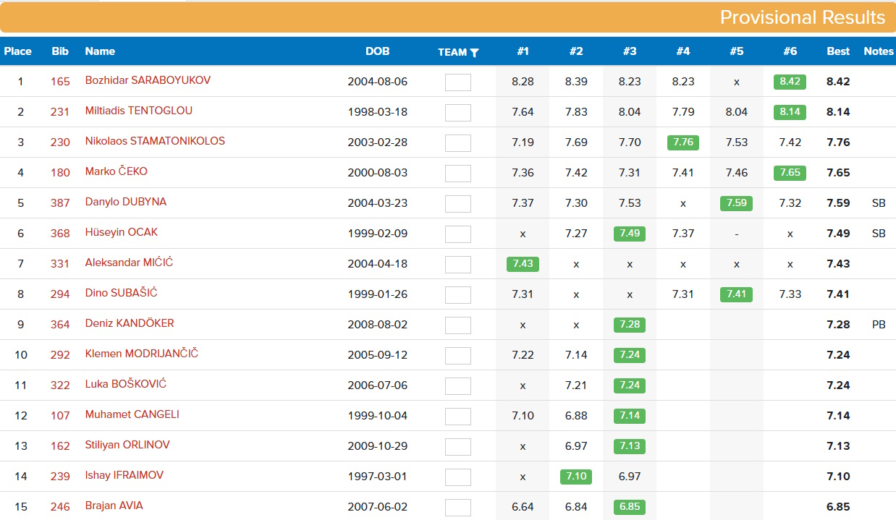This screenshot has height=520, width=896.
Task: Open Klemen MODRIJANČIČ's athlete page
Action: tap(141, 354)
